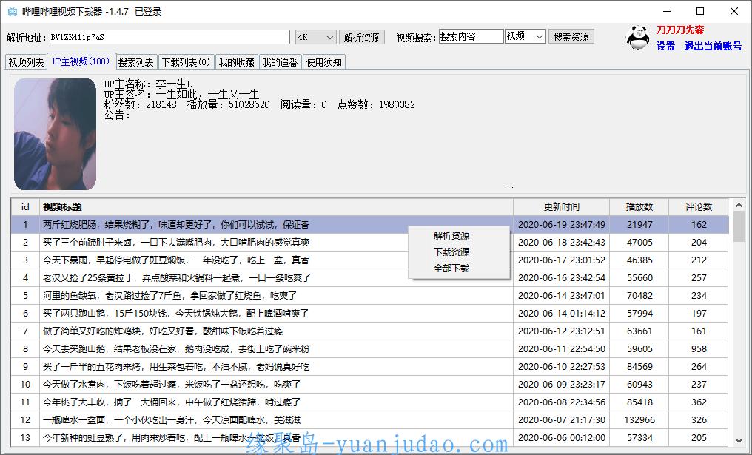This screenshot has height=455, width=752.
Task: Sort by 播放数 column header
Action: 639,206
